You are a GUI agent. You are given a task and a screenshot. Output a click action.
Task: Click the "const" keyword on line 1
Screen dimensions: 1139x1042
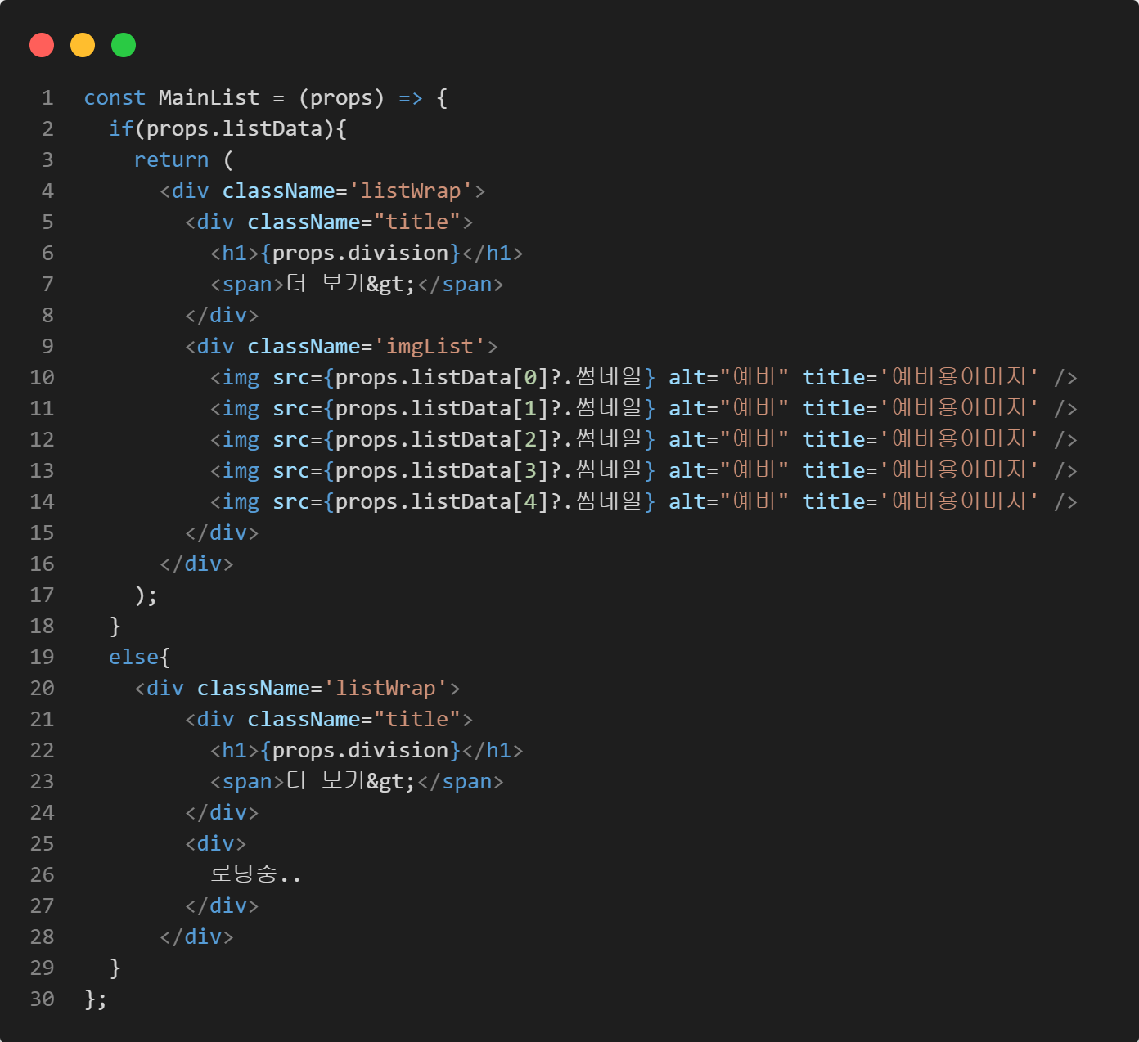point(115,97)
